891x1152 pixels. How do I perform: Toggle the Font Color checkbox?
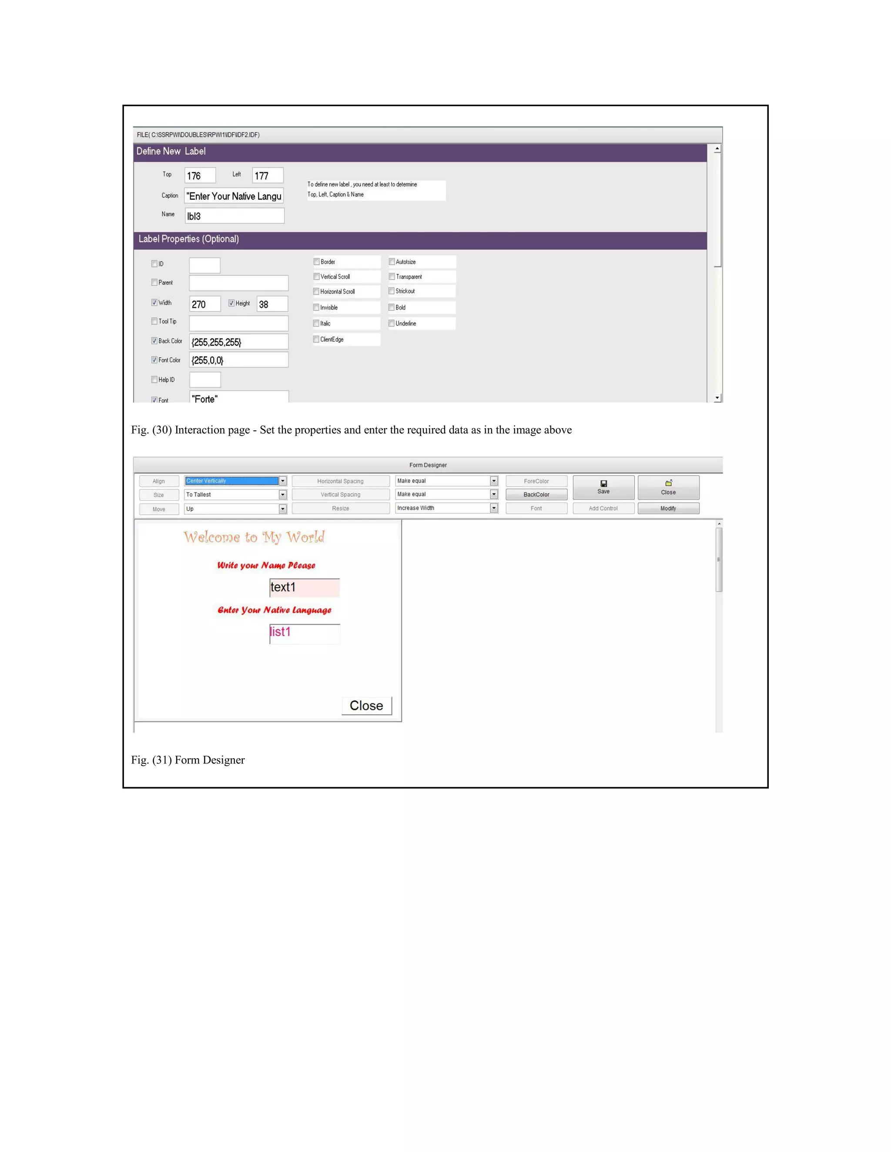point(154,360)
